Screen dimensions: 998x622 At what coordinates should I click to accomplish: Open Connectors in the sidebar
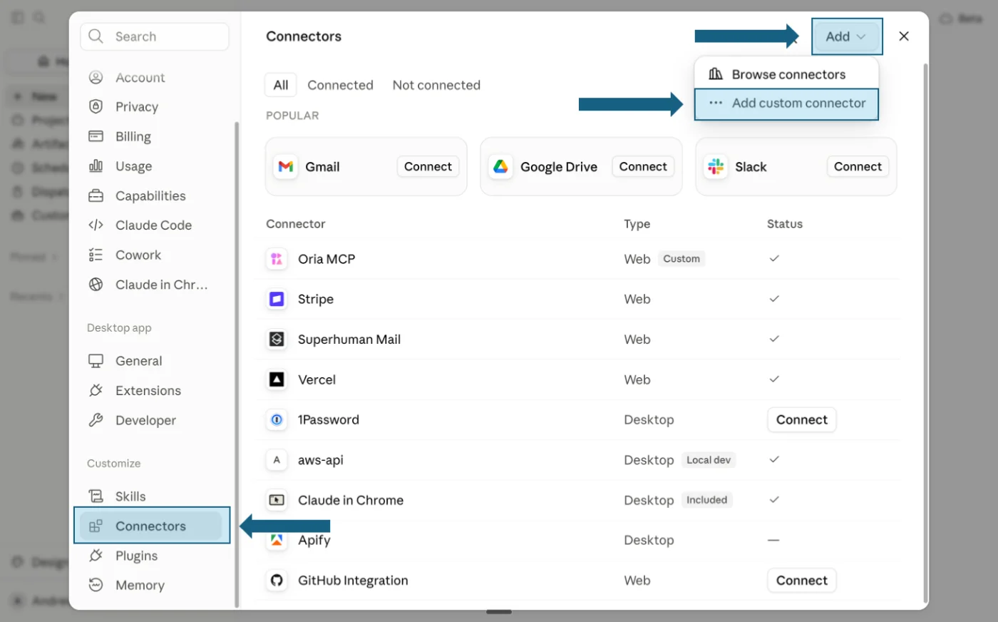pos(151,526)
